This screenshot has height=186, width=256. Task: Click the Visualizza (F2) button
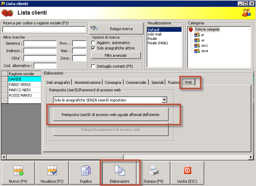tap(52, 173)
